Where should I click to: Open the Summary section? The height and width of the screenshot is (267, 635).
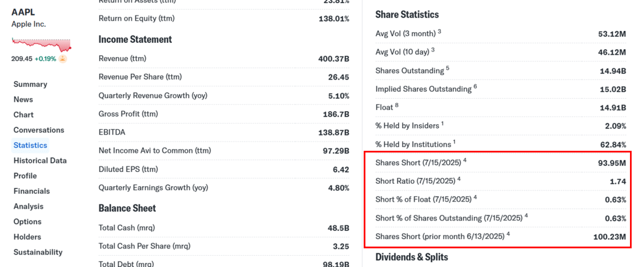click(x=30, y=84)
